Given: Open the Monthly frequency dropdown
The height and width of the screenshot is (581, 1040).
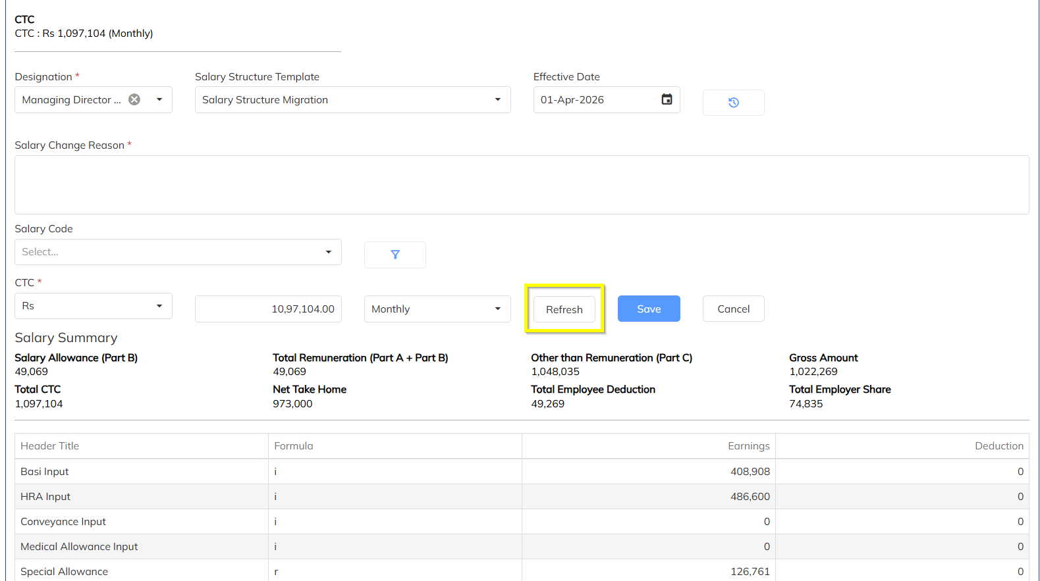Looking at the screenshot, I should [437, 309].
